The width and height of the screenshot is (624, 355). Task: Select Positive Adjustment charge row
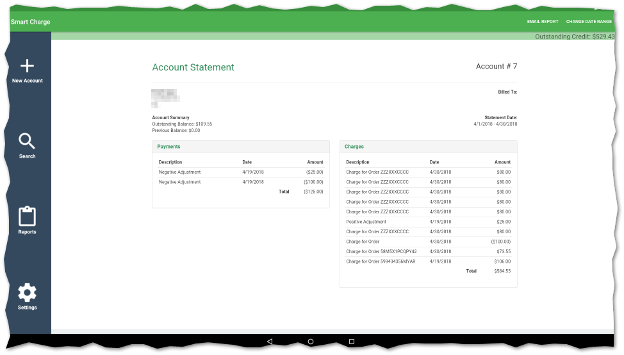click(429, 222)
